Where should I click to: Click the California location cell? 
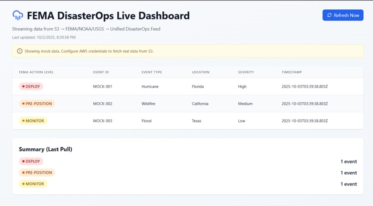tap(200, 104)
